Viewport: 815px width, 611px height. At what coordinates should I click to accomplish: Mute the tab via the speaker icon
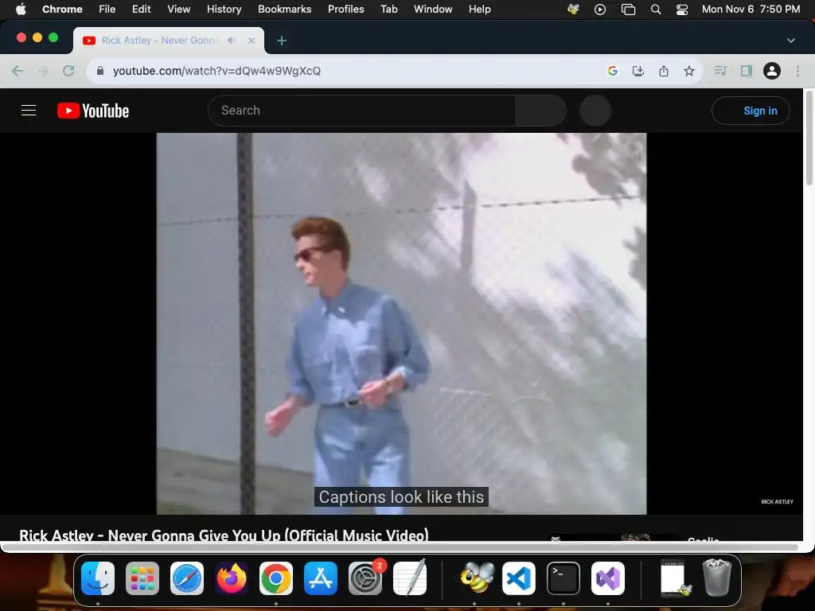tap(232, 41)
